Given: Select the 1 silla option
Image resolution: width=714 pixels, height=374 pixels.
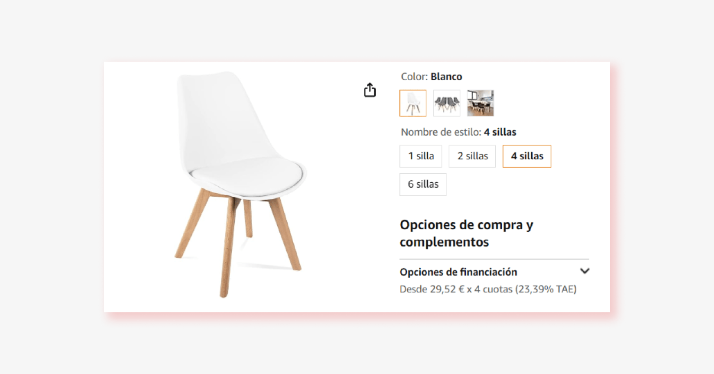Looking at the screenshot, I should click(420, 156).
